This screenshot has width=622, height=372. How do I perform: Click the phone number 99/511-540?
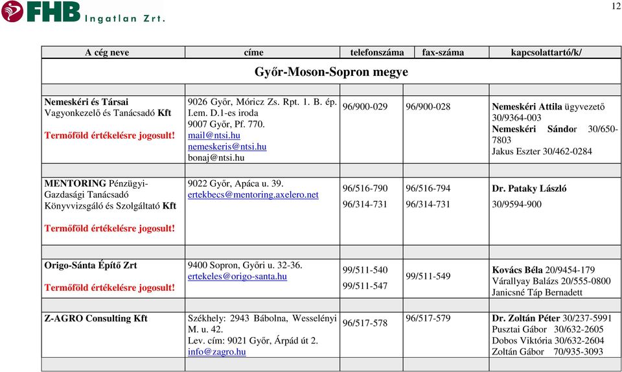[x=365, y=270]
